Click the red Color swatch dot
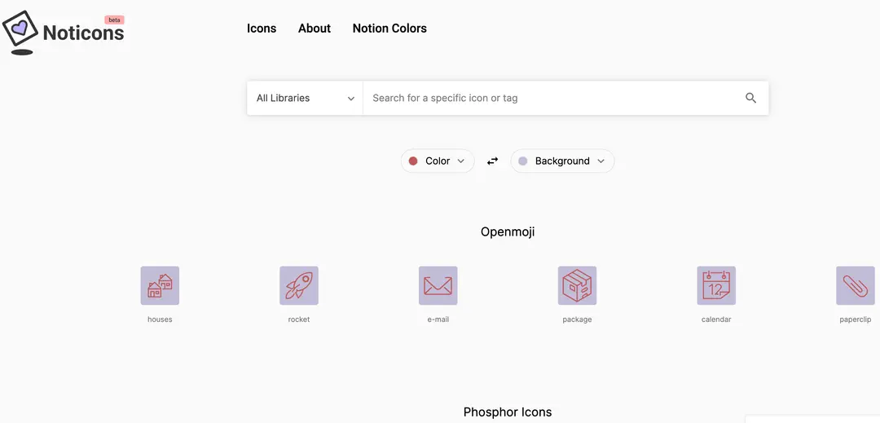Screen dimensions: 880x423 (413, 161)
